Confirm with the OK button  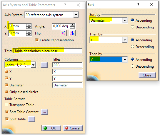point(51,128)
